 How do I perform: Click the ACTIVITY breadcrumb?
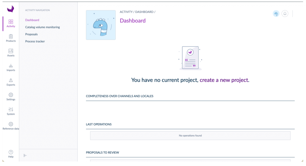click(x=126, y=12)
